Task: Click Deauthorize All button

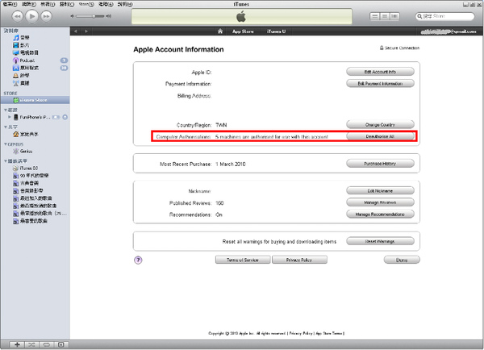Action: tap(380, 136)
